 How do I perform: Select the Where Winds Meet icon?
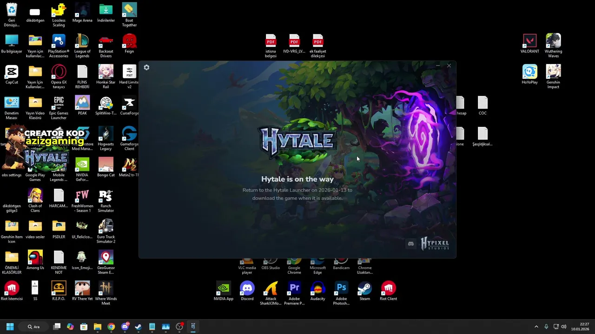106,293
